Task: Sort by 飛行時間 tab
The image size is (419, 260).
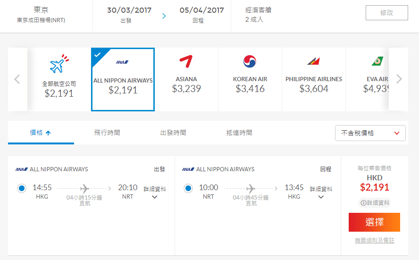Action: [x=107, y=133]
